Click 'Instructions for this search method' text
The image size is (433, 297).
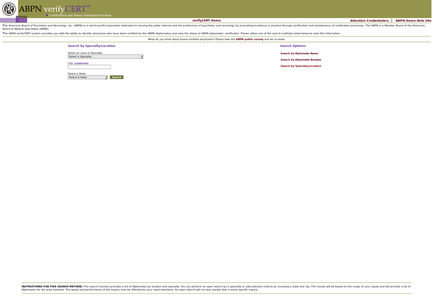tap(52, 287)
